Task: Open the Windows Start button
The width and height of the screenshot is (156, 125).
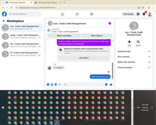Action: coord(3,107)
